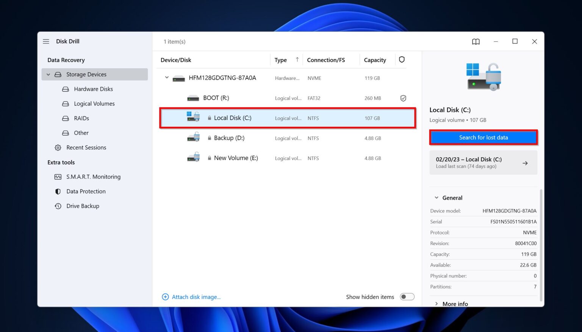Open Recent Sessions
582x332 pixels.
[x=86, y=147]
